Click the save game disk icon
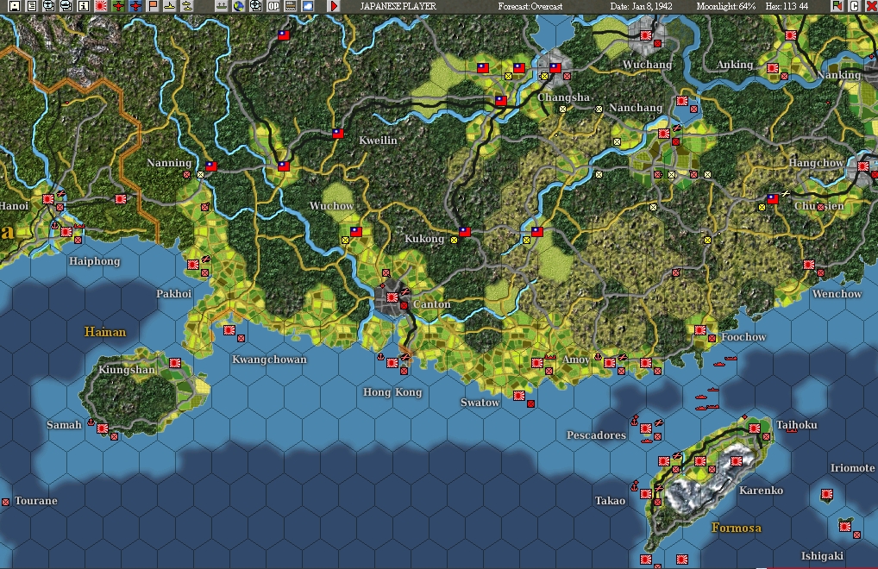The width and height of the screenshot is (878, 569). pyautogui.click(x=16, y=6)
